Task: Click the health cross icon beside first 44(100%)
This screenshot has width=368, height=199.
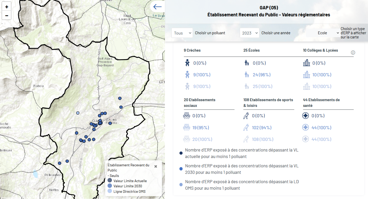Action: pyautogui.click(x=306, y=127)
